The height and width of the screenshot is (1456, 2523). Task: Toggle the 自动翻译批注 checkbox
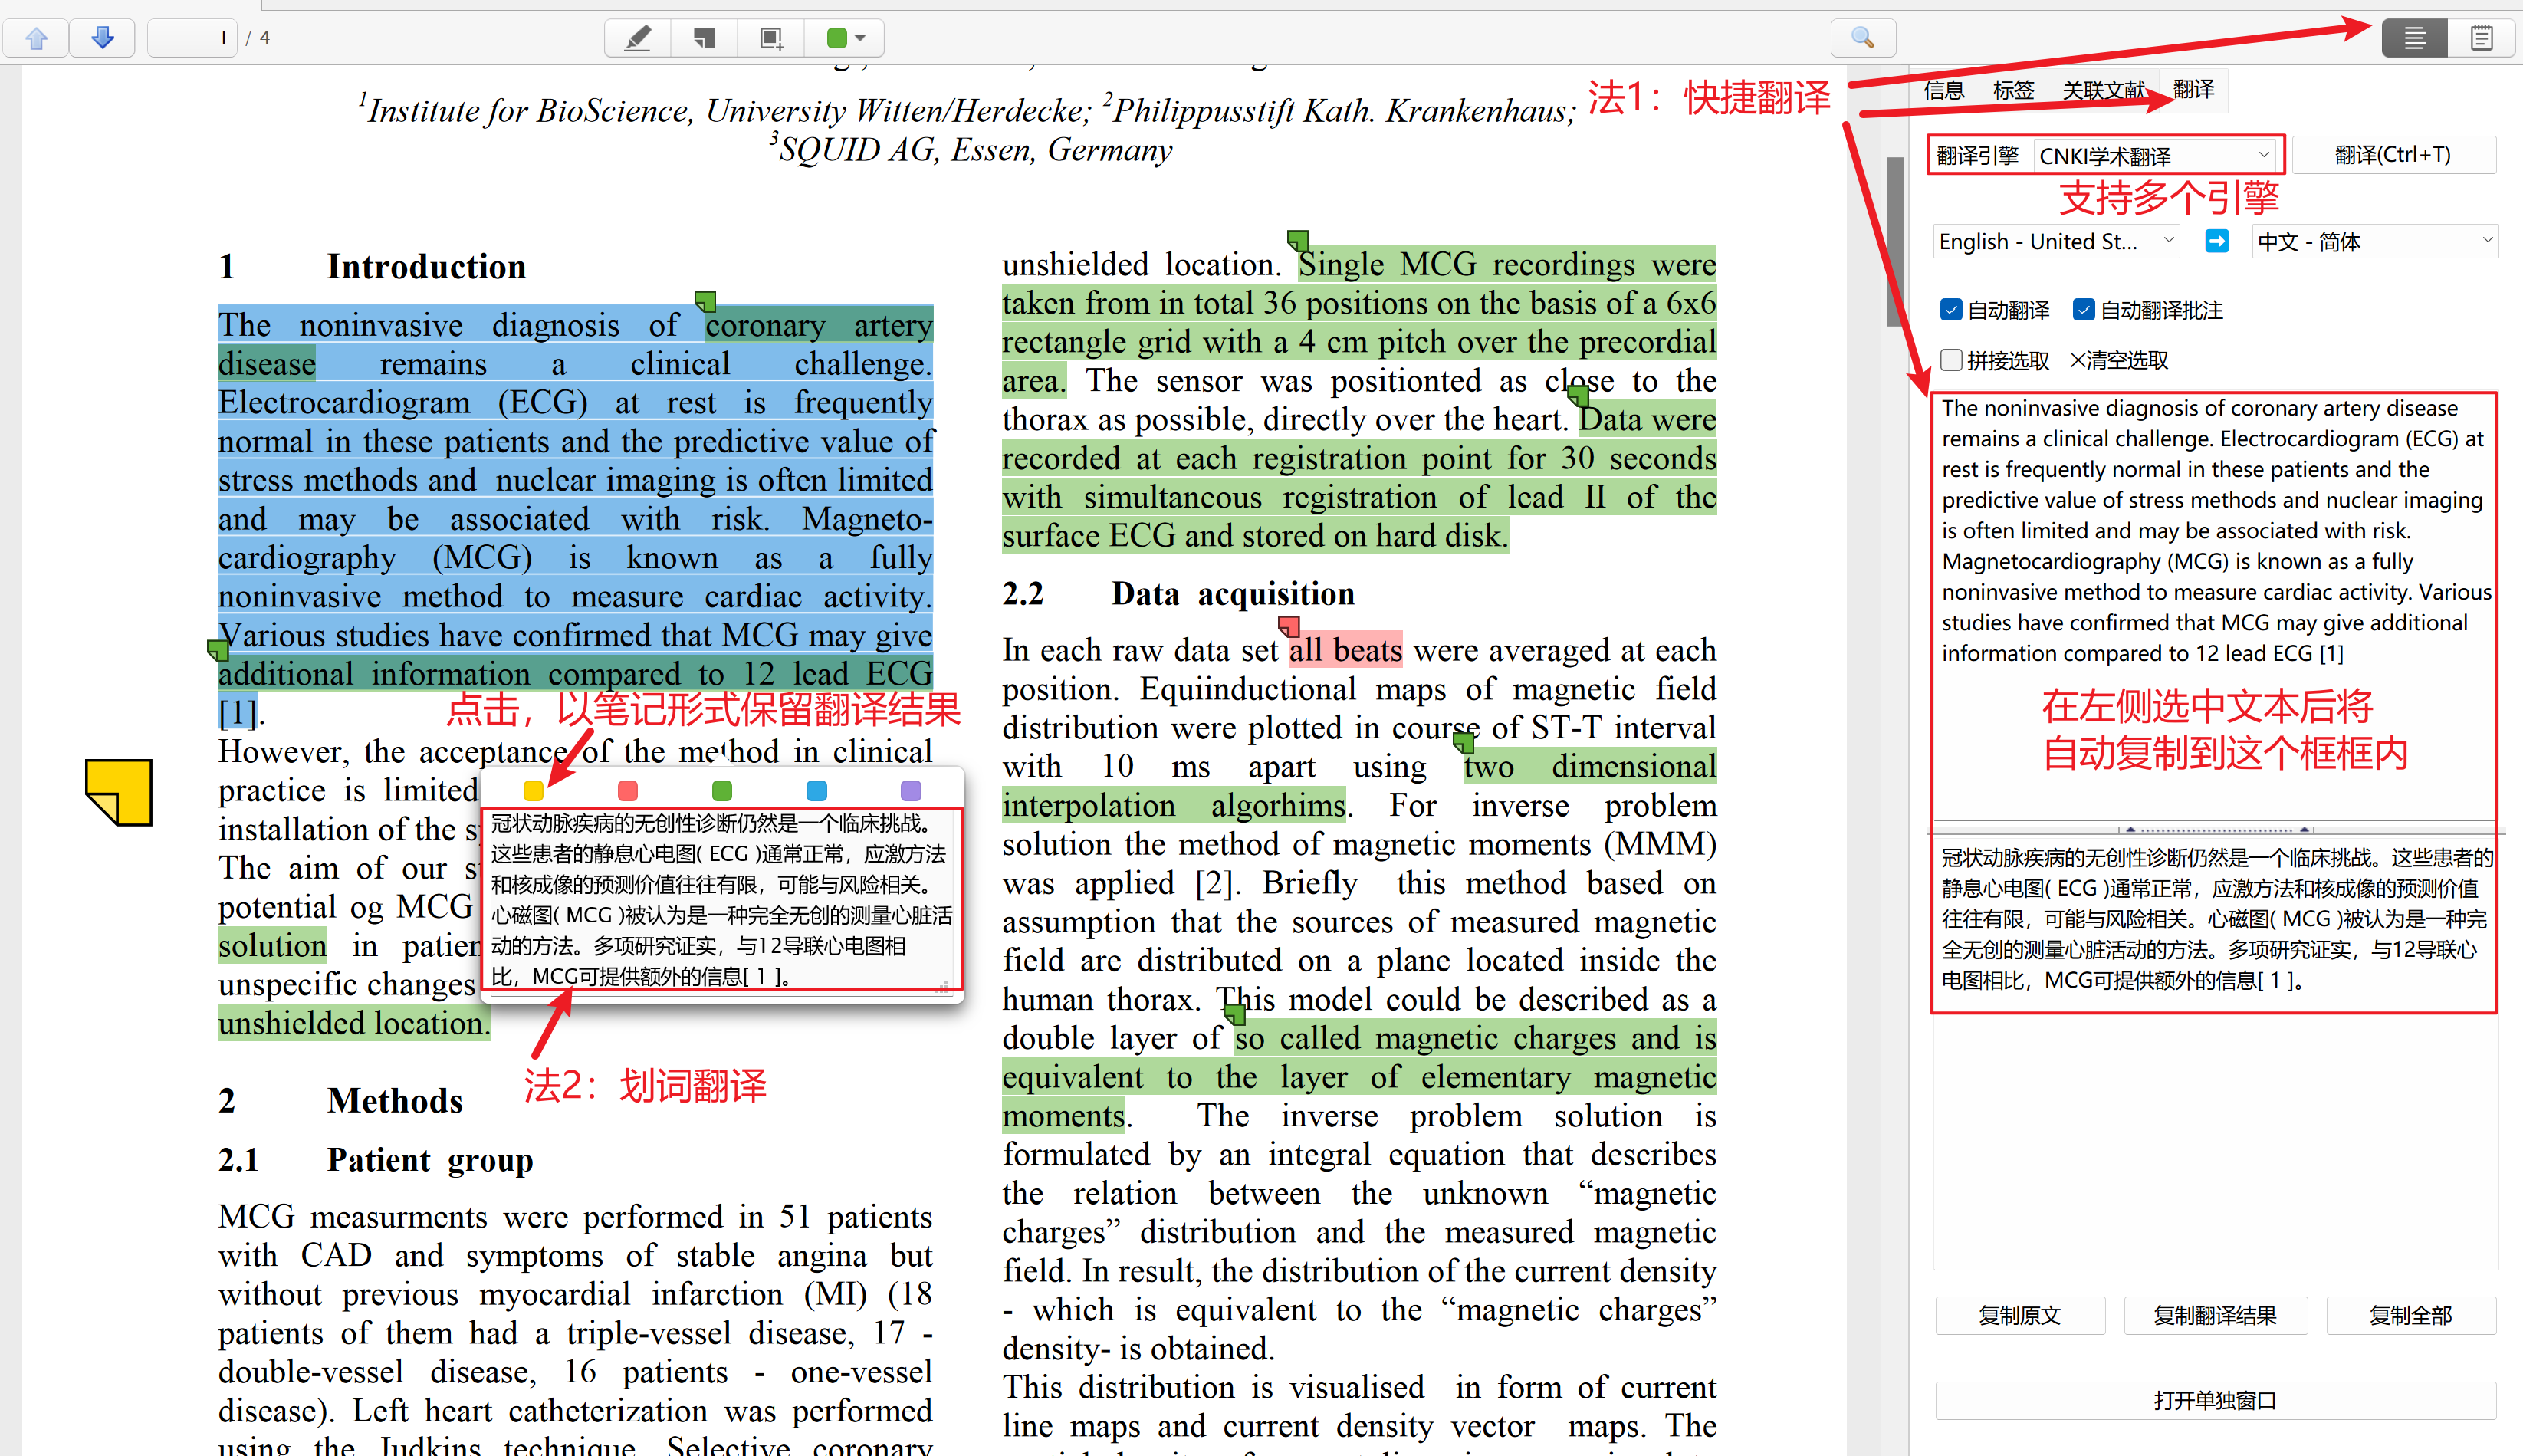(2083, 310)
